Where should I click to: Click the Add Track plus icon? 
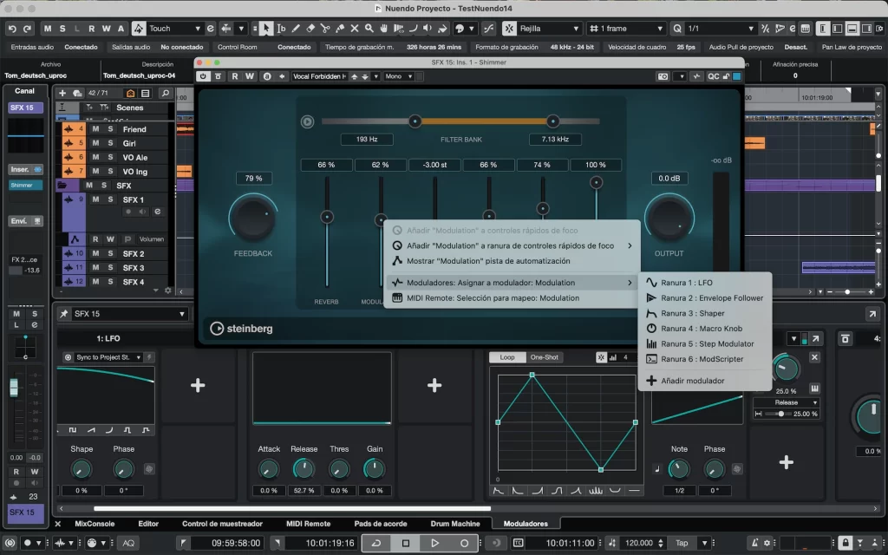(62, 93)
